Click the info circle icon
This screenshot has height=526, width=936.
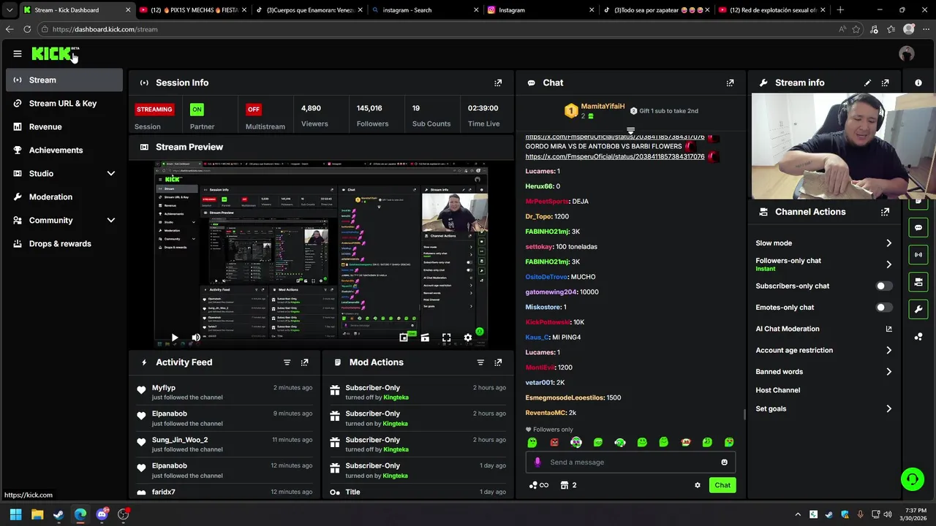coord(918,83)
